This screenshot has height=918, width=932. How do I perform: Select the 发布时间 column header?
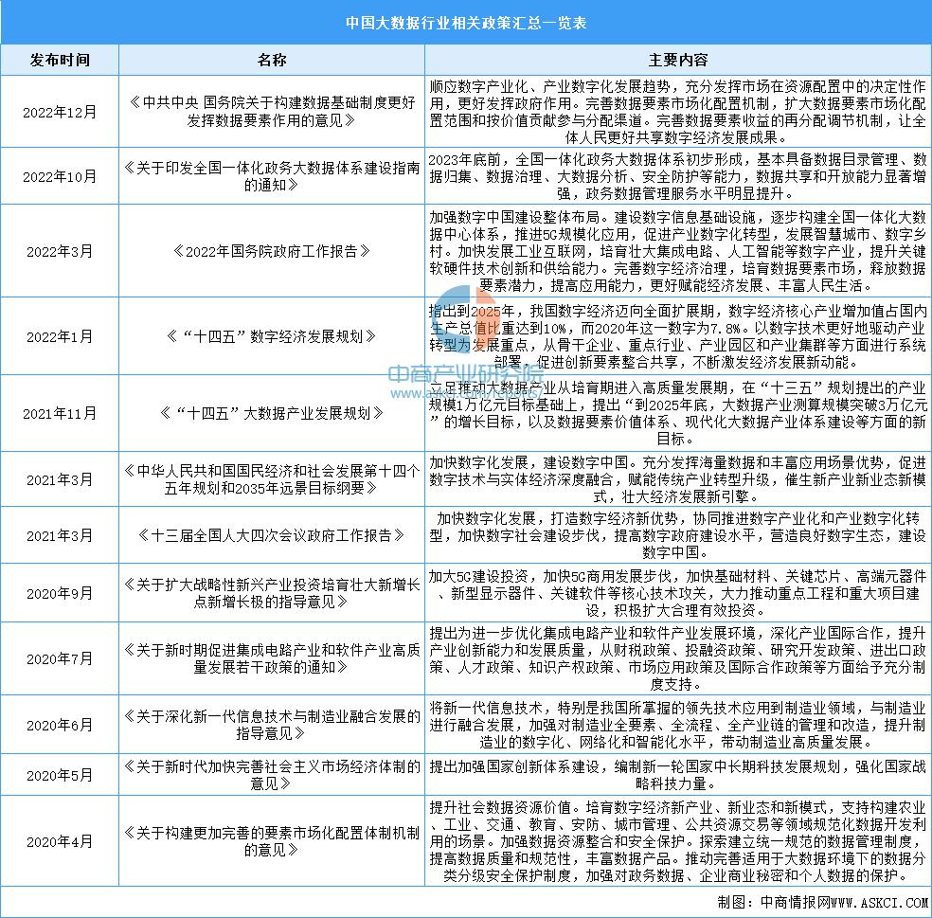click(60, 59)
